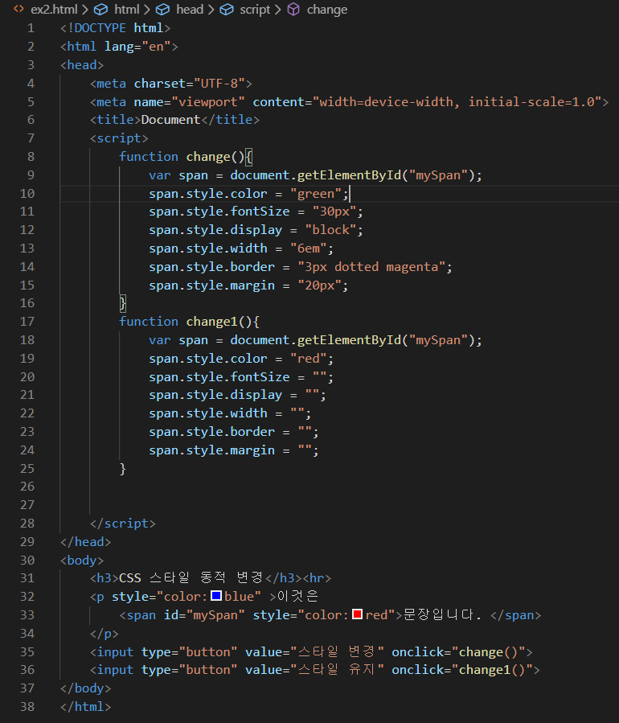
Task: Click the HTML file icon in breadcrumb
Action: (19, 9)
